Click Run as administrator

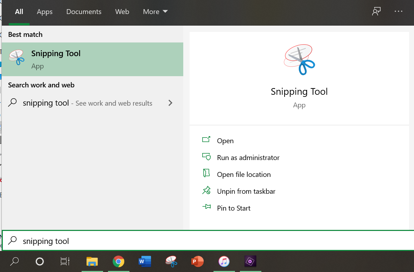tap(248, 157)
